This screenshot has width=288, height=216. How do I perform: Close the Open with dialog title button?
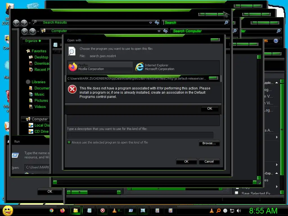click(x=215, y=39)
